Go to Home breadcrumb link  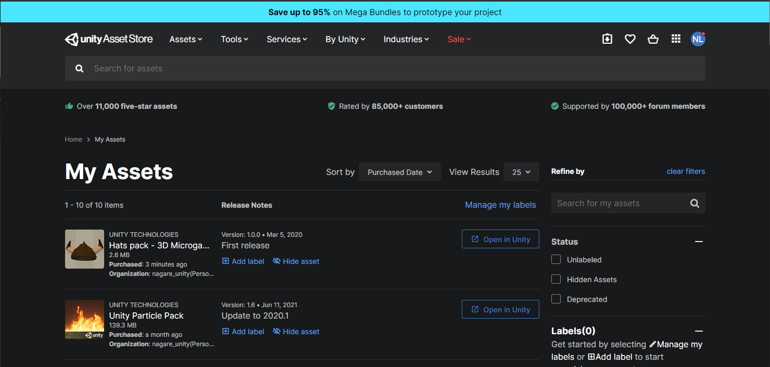point(73,140)
